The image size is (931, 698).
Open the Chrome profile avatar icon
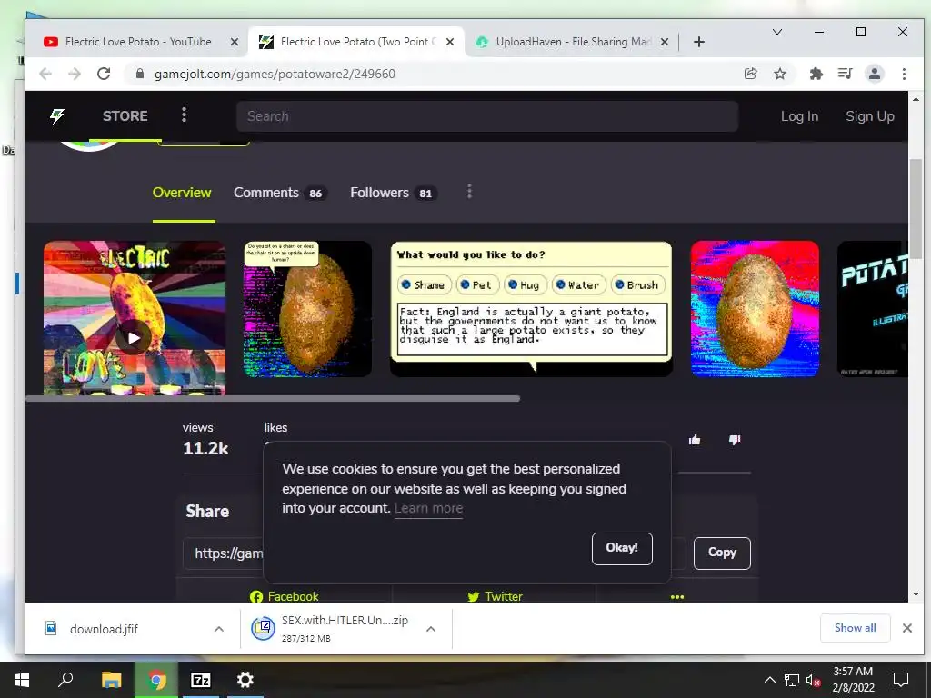(875, 74)
